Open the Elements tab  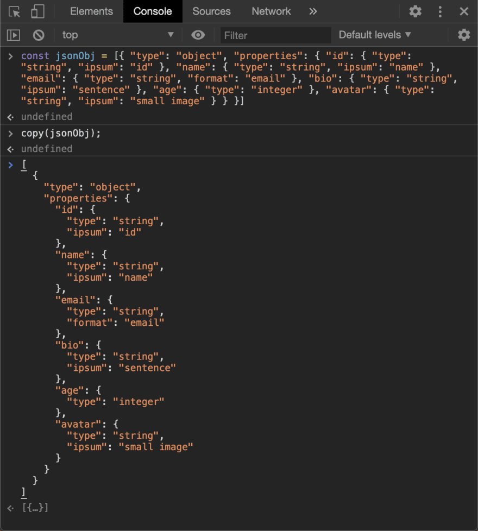point(91,11)
